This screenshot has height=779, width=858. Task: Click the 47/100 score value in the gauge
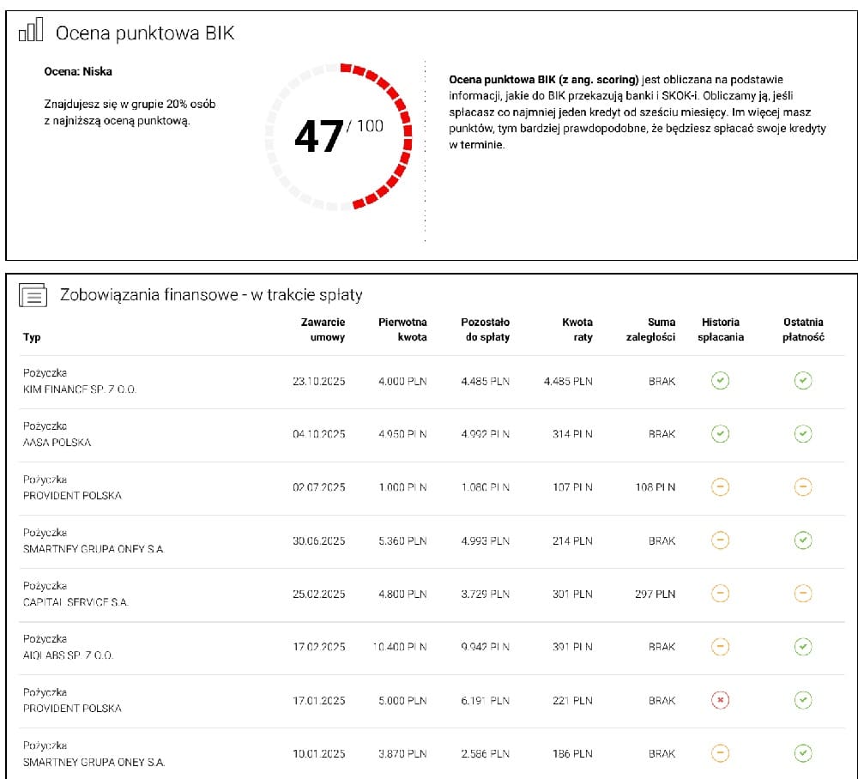pos(337,136)
